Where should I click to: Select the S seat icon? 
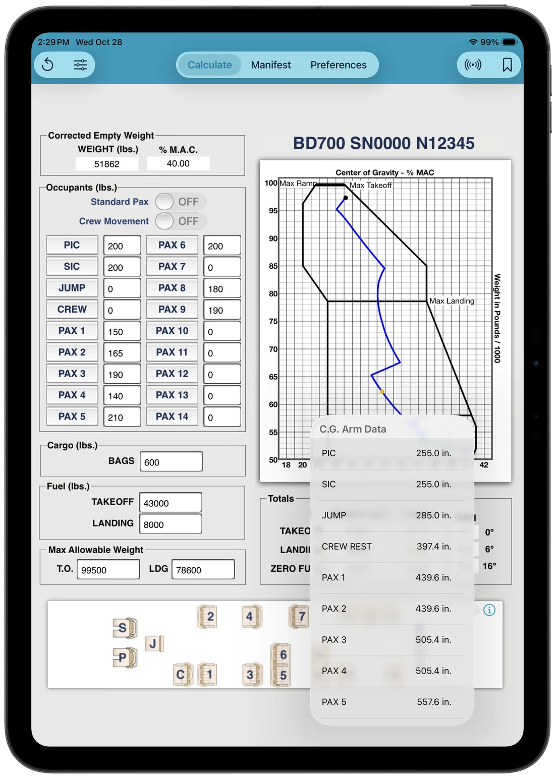(125, 628)
